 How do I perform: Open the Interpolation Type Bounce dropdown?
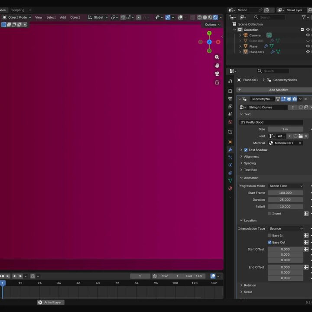click(285, 228)
